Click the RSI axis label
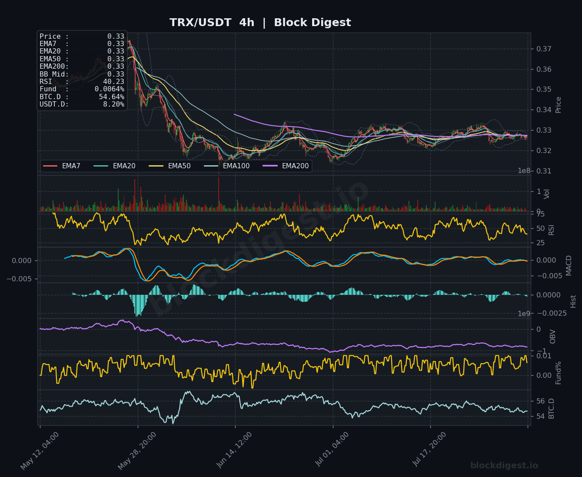The width and height of the screenshot is (582, 477). pyautogui.click(x=552, y=230)
